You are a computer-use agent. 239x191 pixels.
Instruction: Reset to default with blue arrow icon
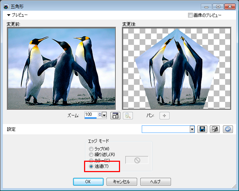pos(228,129)
